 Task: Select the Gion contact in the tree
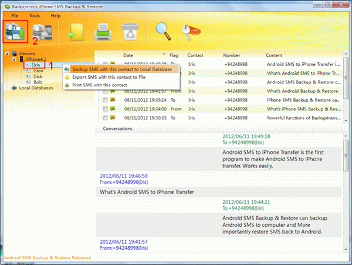point(38,71)
